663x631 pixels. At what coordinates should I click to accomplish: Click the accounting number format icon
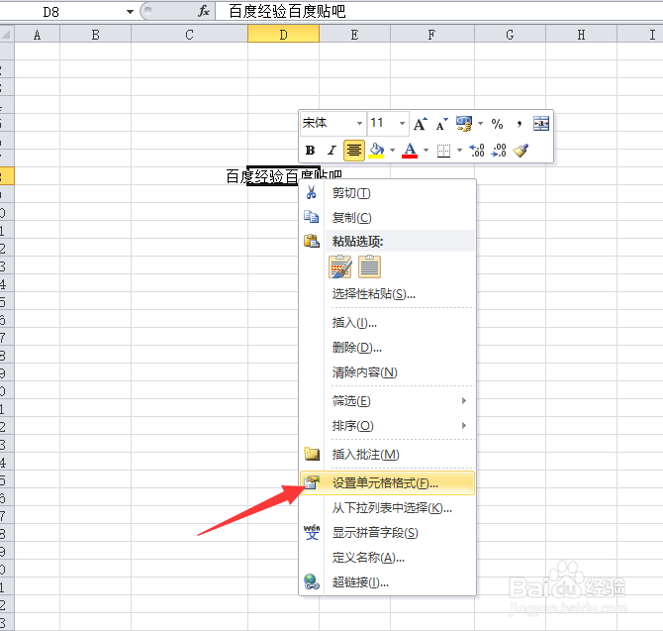(x=464, y=124)
